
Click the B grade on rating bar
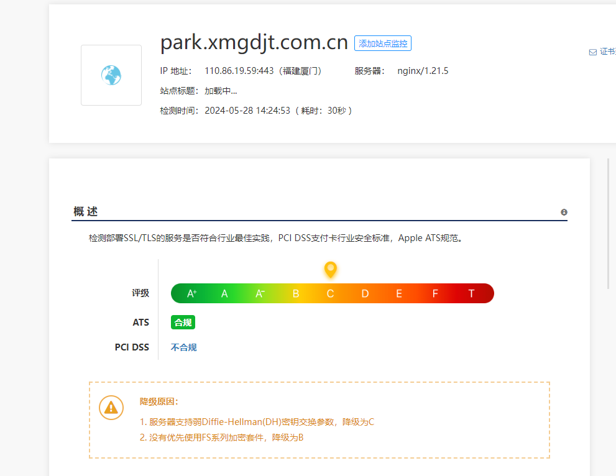[296, 293]
